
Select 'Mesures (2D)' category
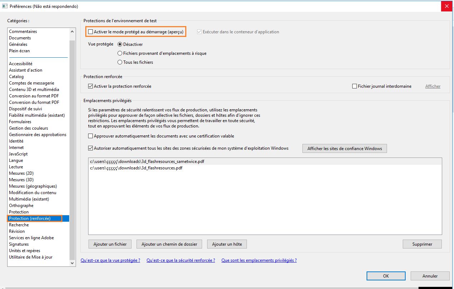pos(21,173)
